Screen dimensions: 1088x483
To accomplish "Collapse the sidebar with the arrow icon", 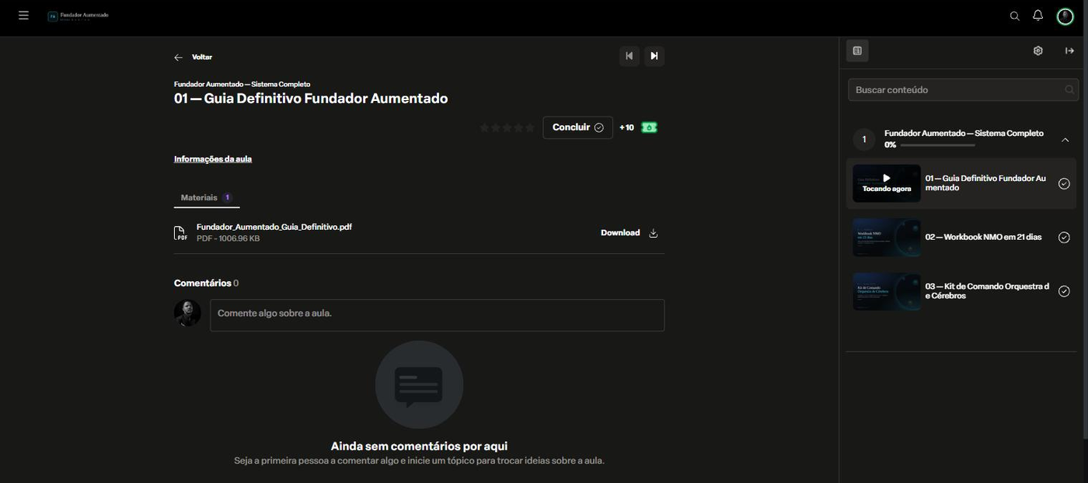I will [1069, 50].
